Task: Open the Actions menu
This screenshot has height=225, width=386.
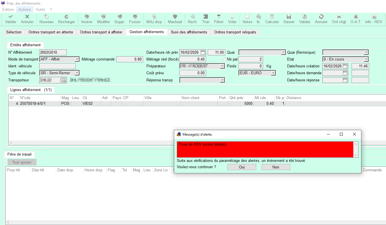Action: (x=25, y=9)
